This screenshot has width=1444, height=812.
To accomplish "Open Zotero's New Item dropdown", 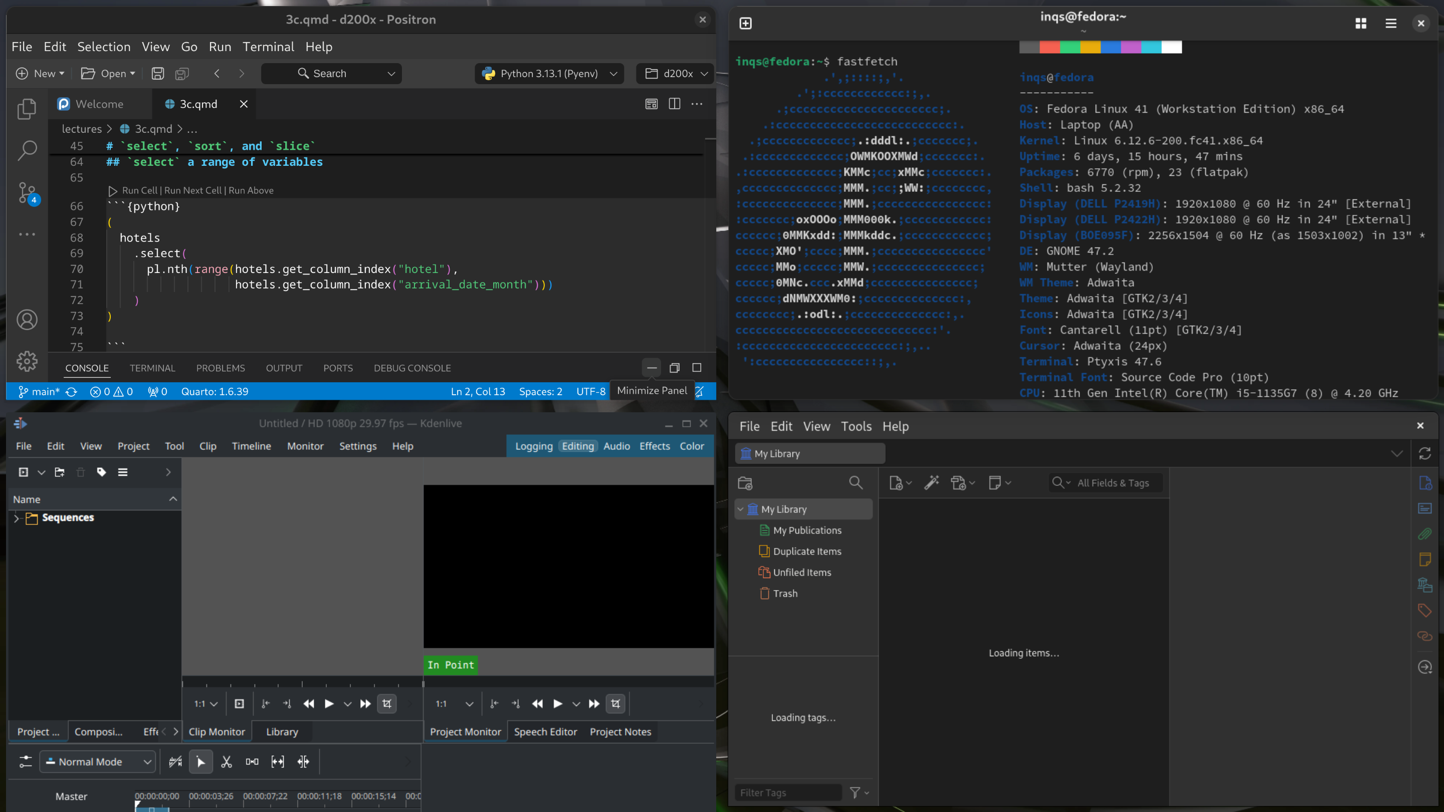I will (x=900, y=482).
